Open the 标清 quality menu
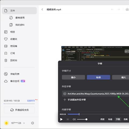129x129 pixels. [x=110, y=119]
